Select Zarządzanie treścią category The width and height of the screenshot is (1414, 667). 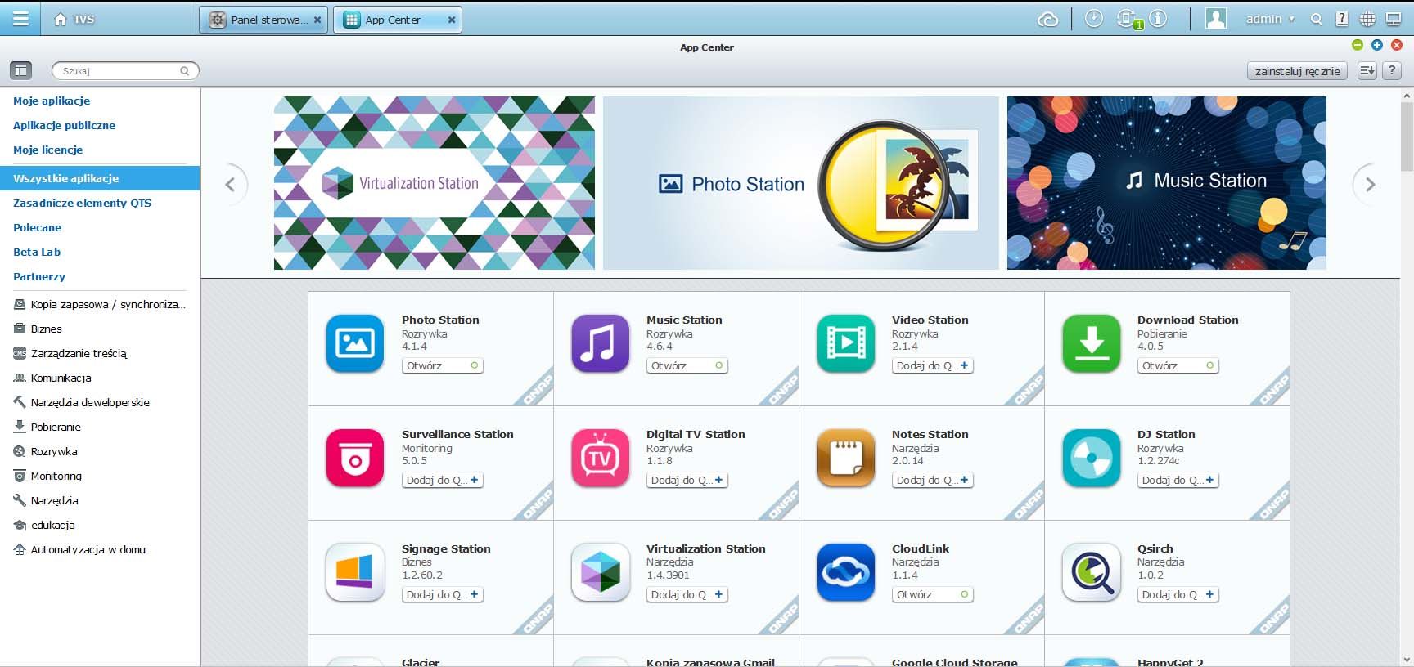coord(70,353)
